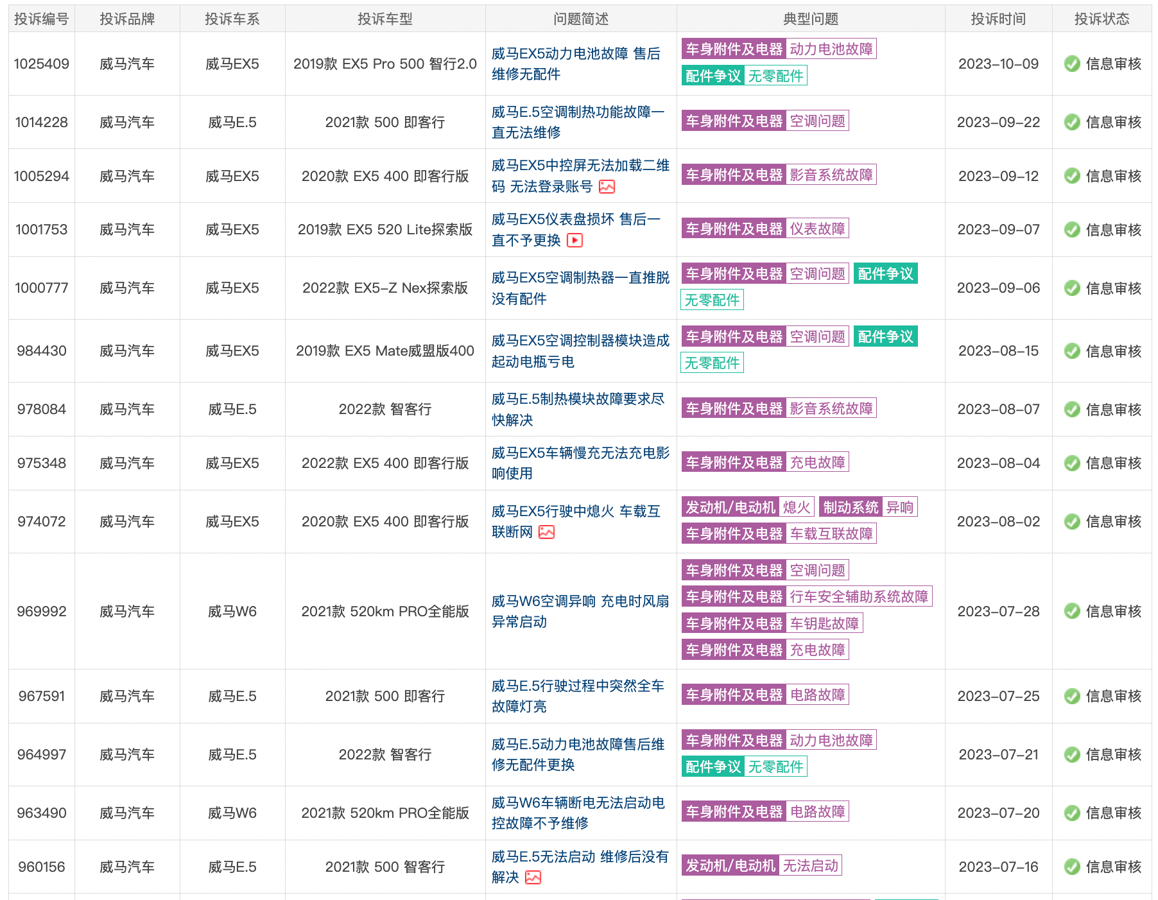
Task: Open complaint '威马E.5行驶过程中突然全车故障灯亮'
Action: (578, 697)
